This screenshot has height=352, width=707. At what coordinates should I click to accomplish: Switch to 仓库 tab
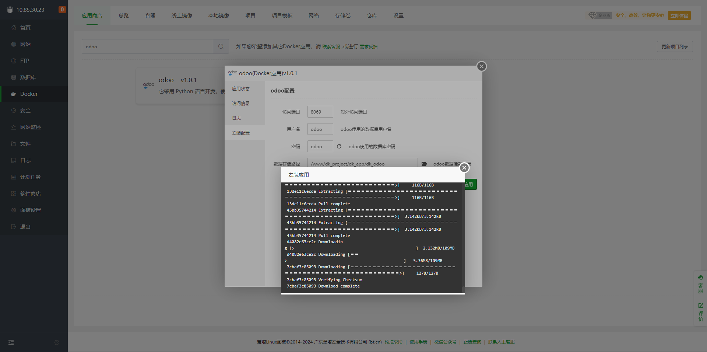tap(372, 15)
